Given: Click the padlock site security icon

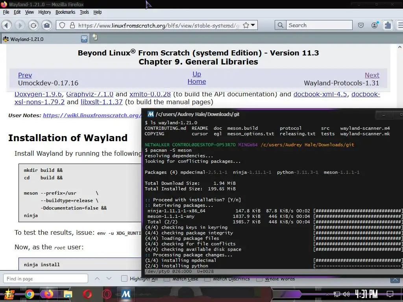Looking at the screenshot, I should (x=72, y=25).
